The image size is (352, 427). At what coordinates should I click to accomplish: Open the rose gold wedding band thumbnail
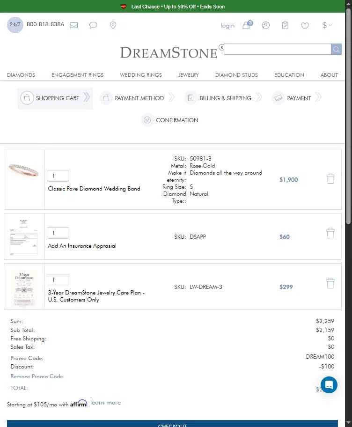pyautogui.click(x=24, y=170)
